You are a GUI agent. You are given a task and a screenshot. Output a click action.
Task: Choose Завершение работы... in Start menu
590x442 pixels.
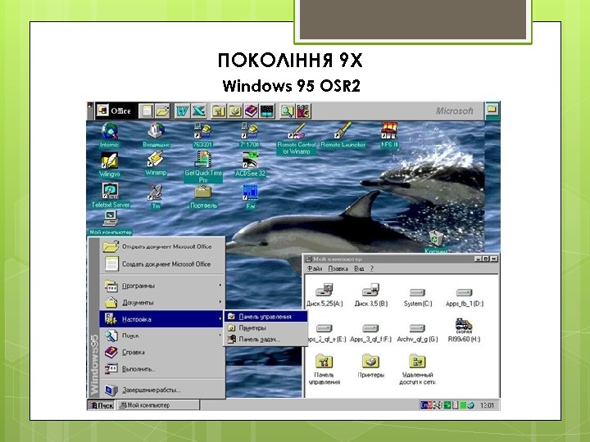point(162,390)
